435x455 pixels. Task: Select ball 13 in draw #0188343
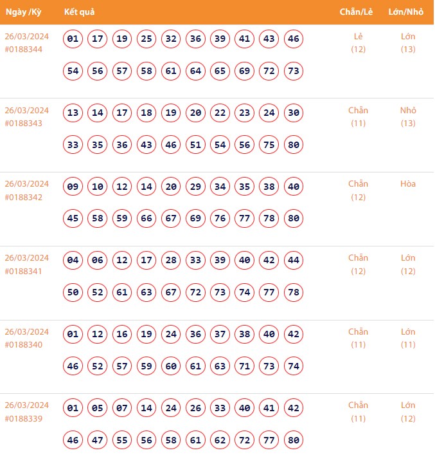[73, 113]
